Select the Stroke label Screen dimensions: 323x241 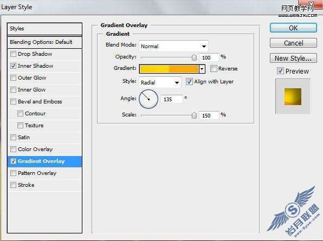(x=26, y=185)
